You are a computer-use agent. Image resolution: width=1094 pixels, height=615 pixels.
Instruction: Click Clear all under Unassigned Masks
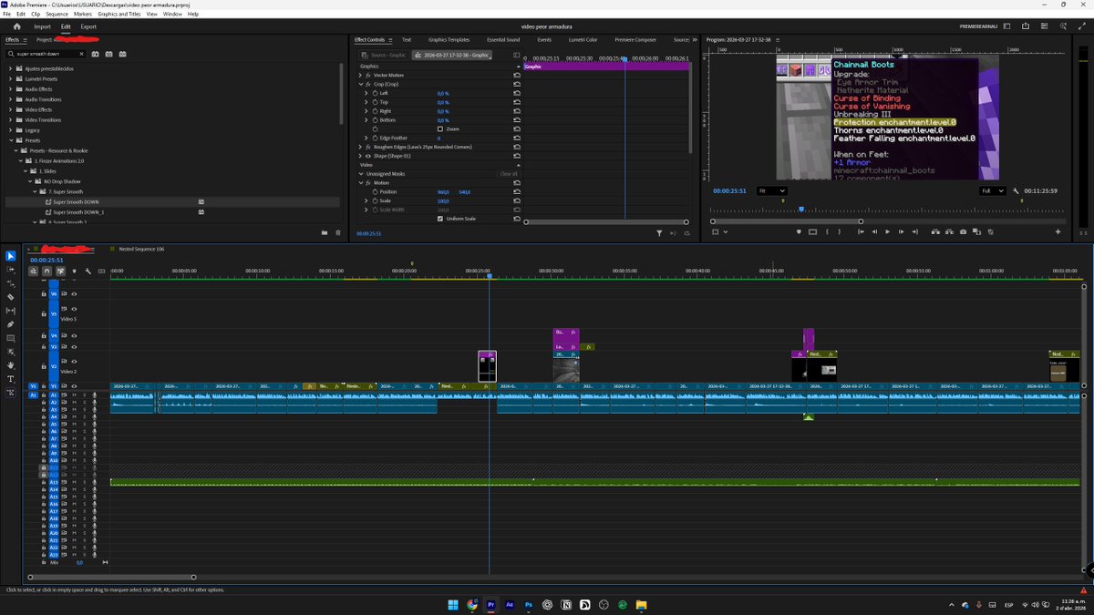508,174
